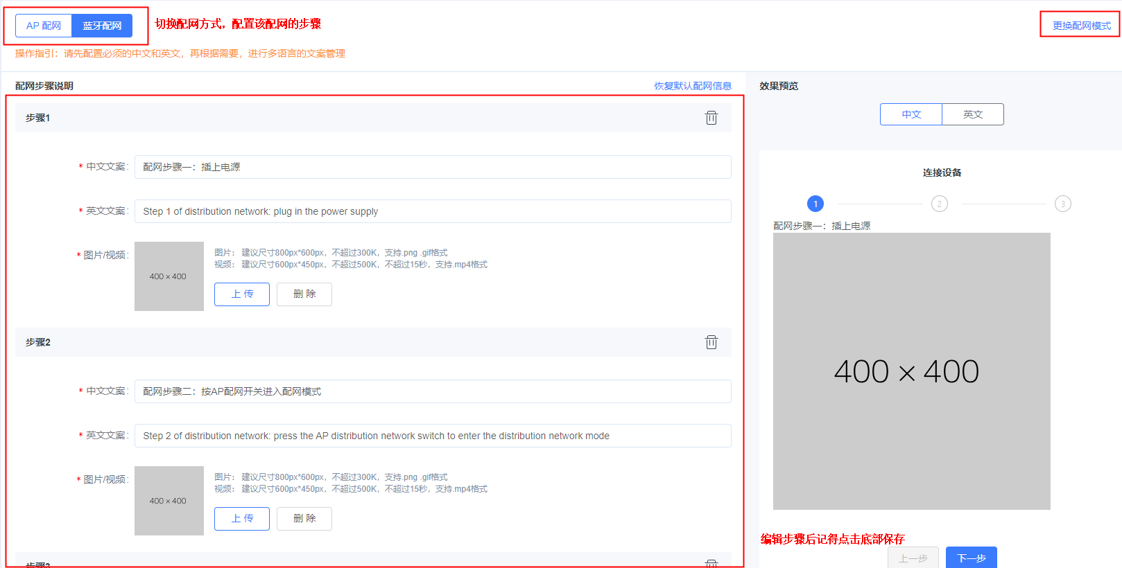
Task: Click the 连接设备 preview title
Action: pos(942,172)
